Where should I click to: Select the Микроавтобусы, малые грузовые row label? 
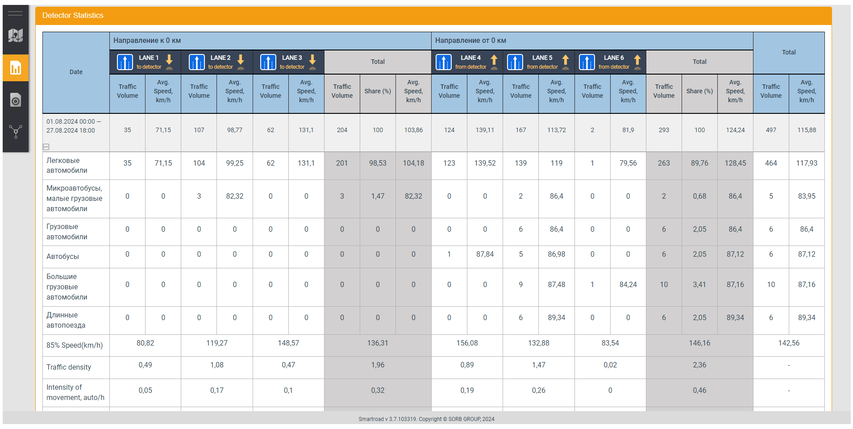click(x=76, y=199)
